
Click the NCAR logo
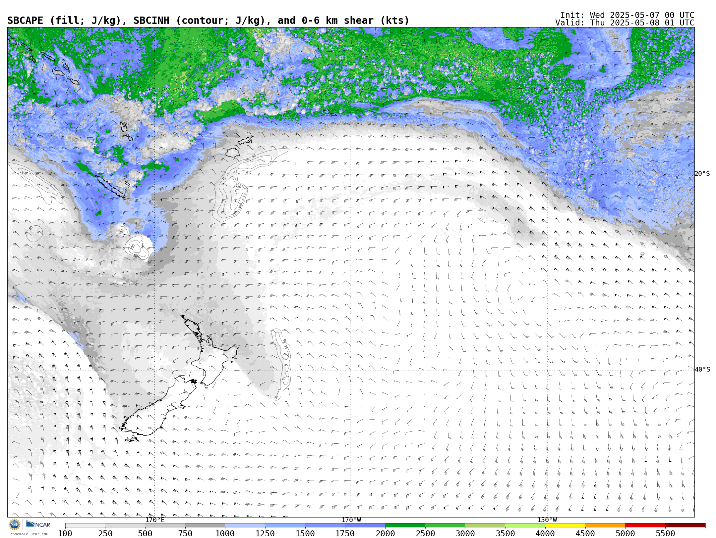point(38,524)
